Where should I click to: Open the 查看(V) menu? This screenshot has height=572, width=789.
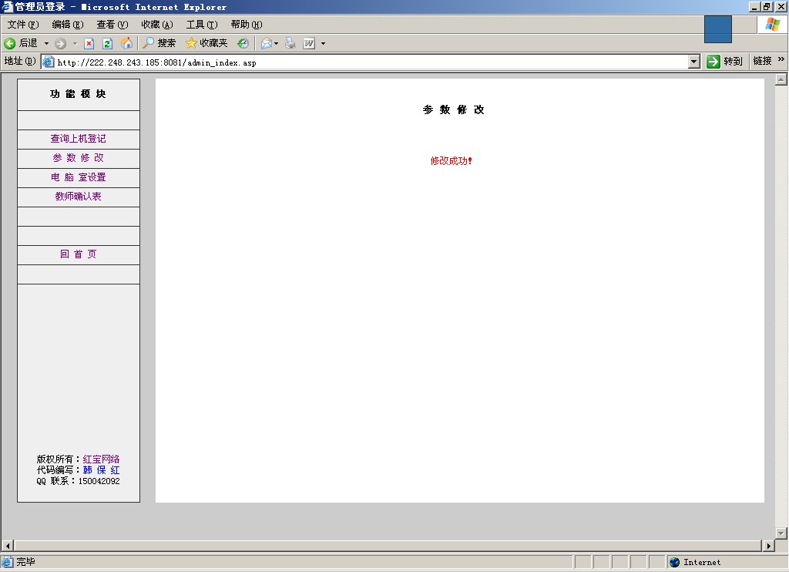(112, 25)
